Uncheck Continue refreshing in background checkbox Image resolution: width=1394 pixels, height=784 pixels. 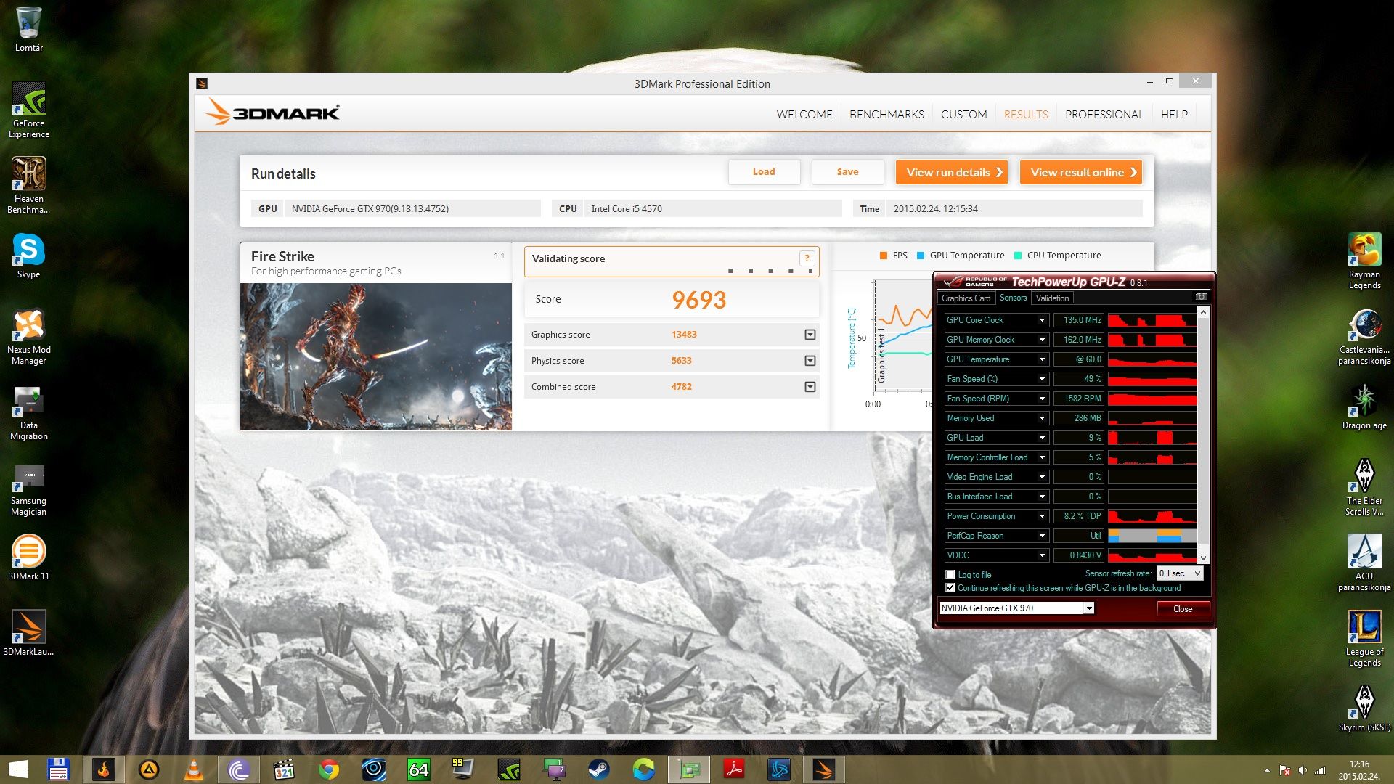click(x=950, y=588)
